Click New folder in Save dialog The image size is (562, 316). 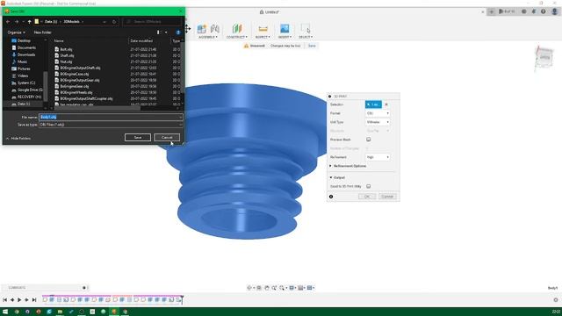point(43,32)
